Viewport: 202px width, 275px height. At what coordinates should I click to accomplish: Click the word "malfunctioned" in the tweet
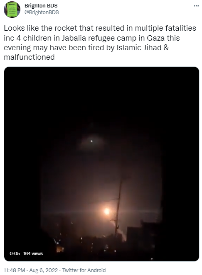tap(29, 57)
